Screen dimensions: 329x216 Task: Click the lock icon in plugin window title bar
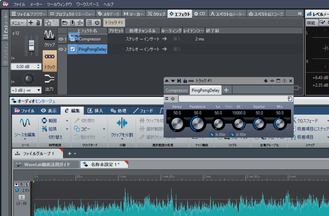tap(185, 81)
